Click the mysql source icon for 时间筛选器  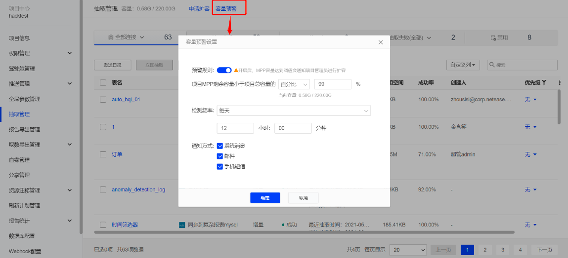pyautogui.click(x=182, y=225)
